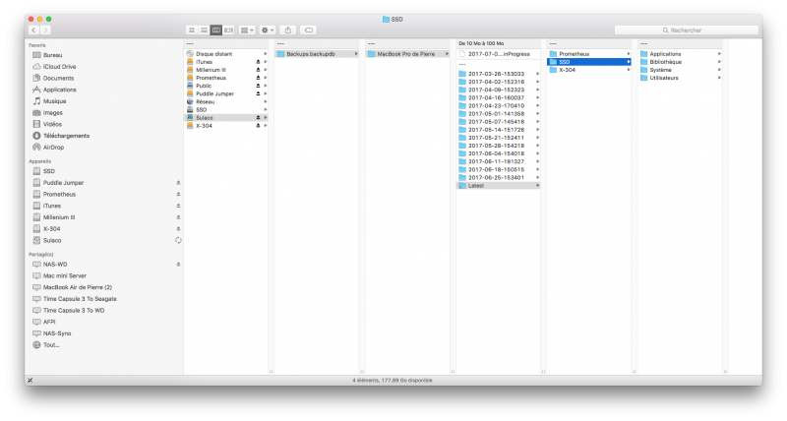This screenshot has width=787, height=421.
Task: Eject Prometheus from the sidebar
Action: point(178,194)
